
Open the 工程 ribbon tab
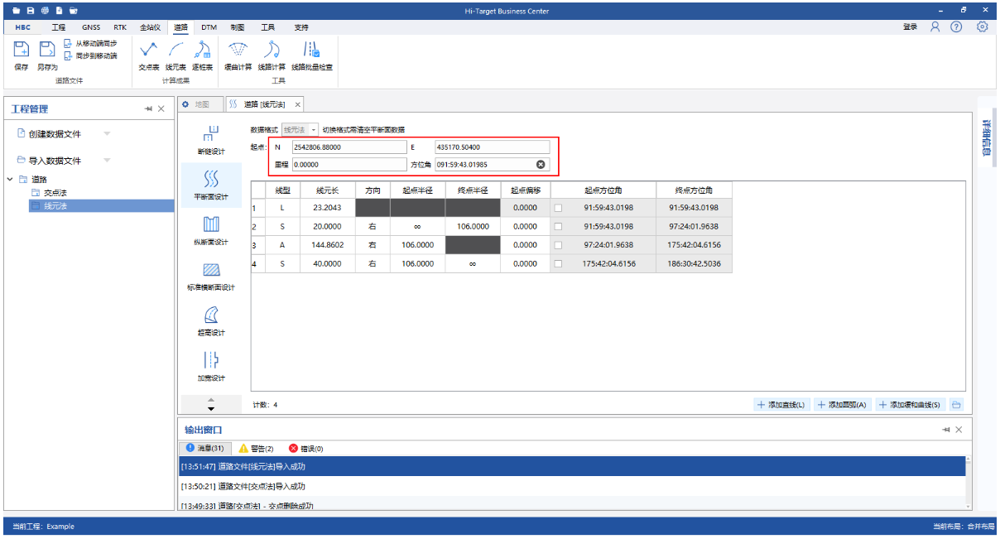click(58, 27)
